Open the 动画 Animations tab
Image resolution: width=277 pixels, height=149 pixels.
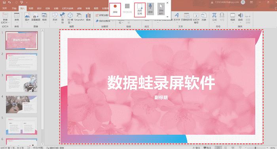(56, 8)
